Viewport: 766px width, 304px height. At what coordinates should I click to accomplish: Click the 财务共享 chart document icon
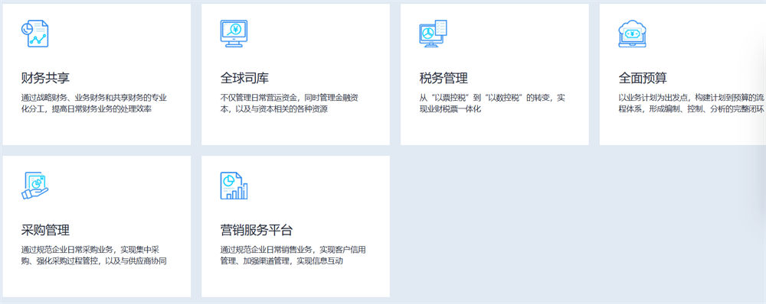(x=35, y=34)
